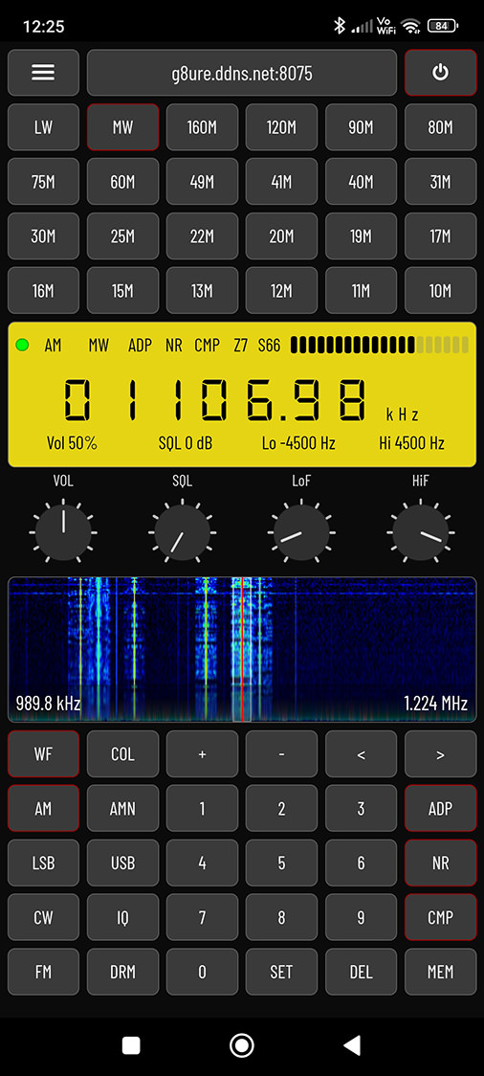Image resolution: width=484 pixels, height=1076 pixels.
Task: Change waterfall colors with COL
Action: pyautogui.click(x=122, y=754)
